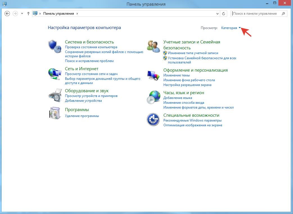Open the recent locations dropdown arrow

pos(22,14)
